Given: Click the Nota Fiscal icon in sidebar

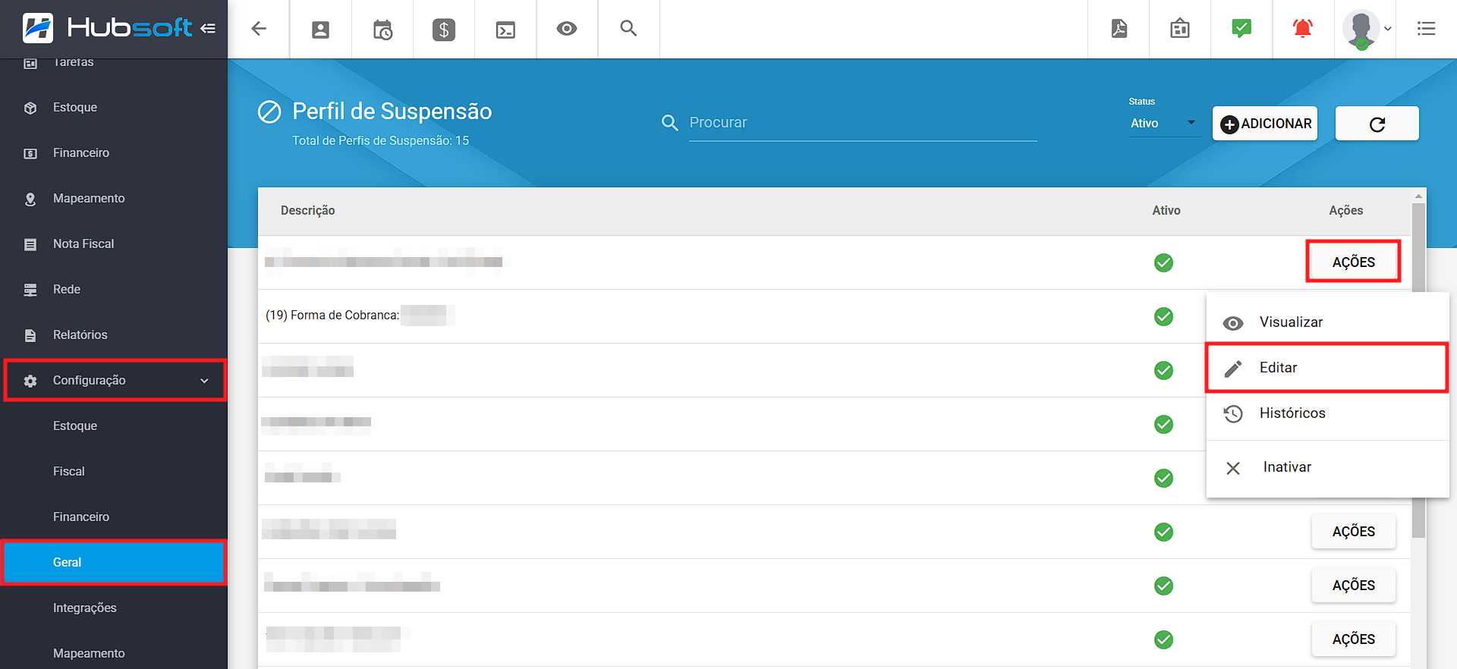Looking at the screenshot, I should [30, 244].
